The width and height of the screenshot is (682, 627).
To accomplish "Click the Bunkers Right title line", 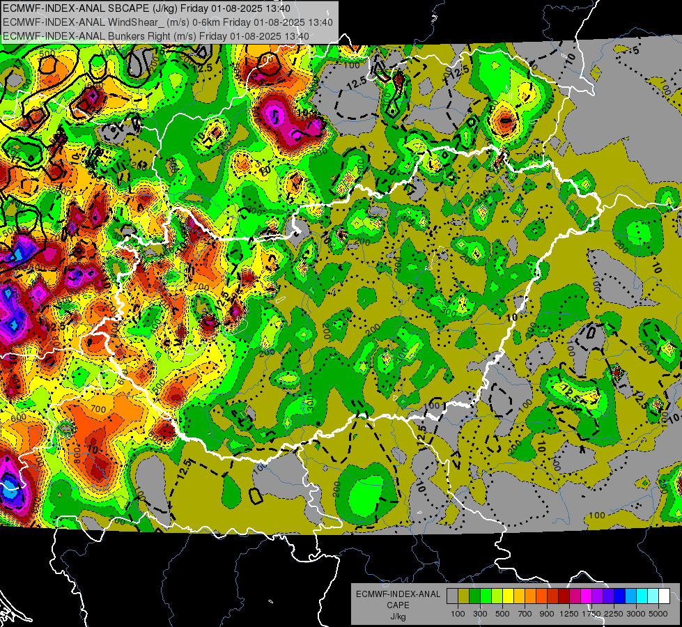I will (x=156, y=36).
